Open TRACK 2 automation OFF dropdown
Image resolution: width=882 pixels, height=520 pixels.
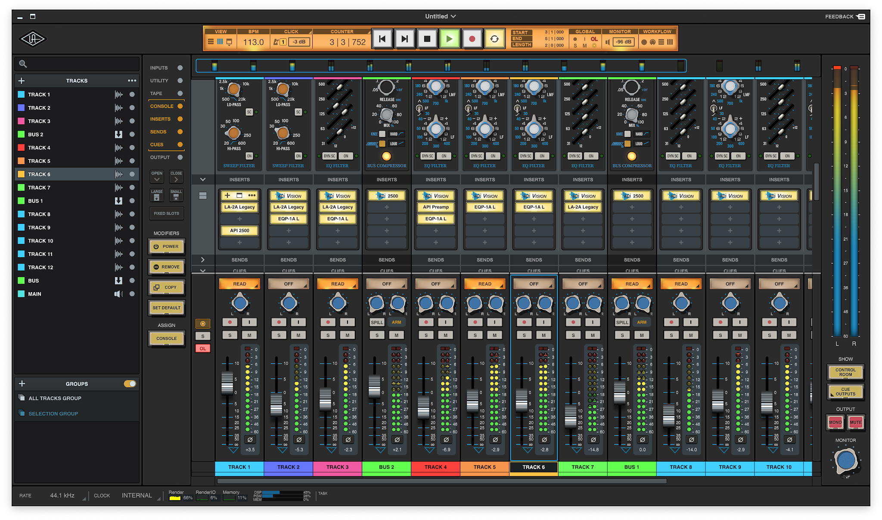click(289, 284)
